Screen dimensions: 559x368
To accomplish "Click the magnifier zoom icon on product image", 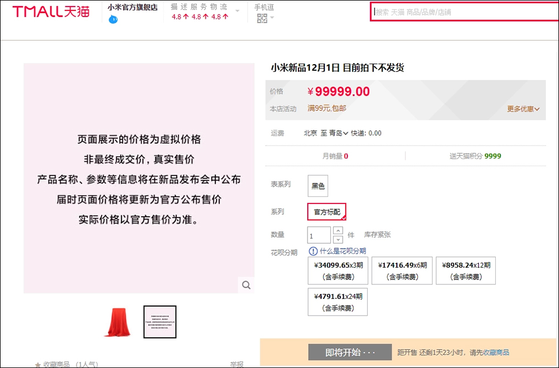I will click(246, 285).
